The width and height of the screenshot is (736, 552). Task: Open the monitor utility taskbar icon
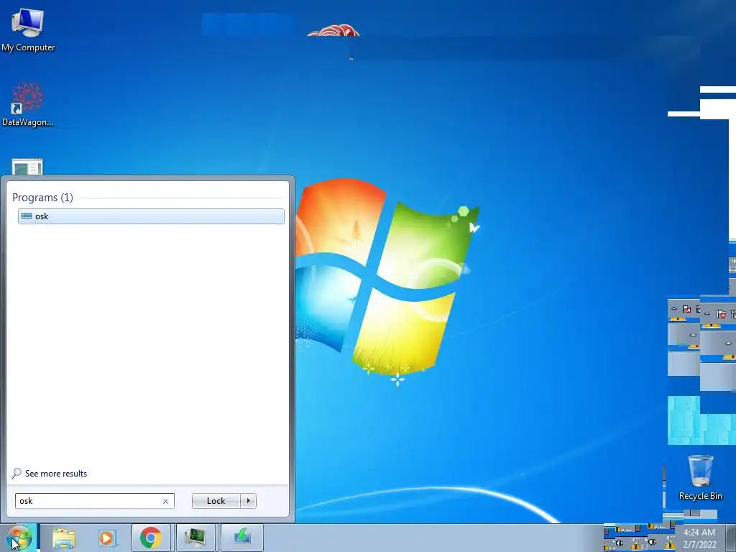tap(195, 538)
